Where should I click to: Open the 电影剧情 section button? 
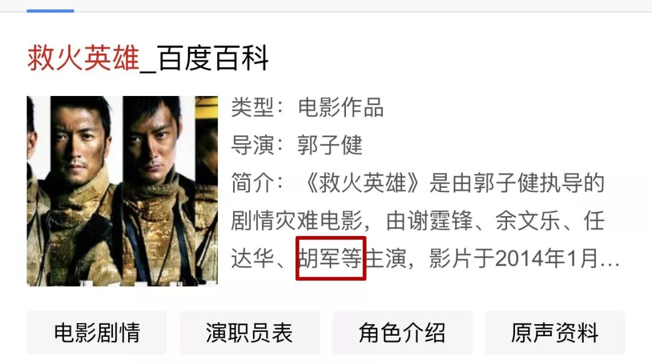tap(97, 333)
